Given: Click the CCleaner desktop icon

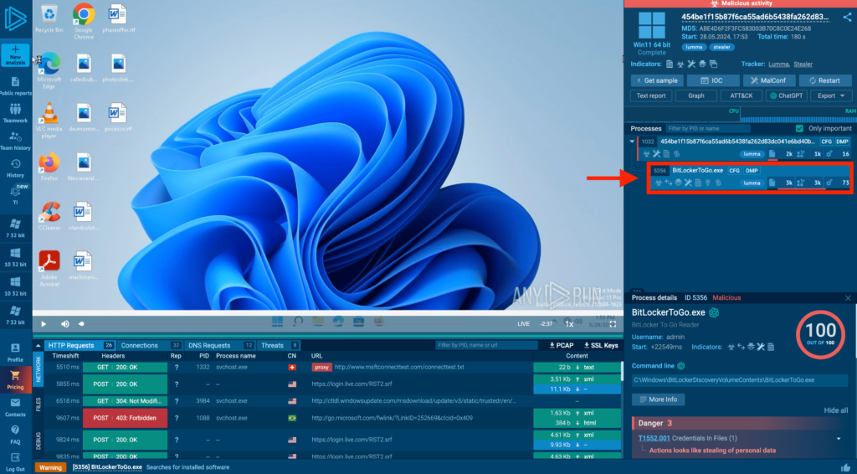Looking at the screenshot, I should (x=49, y=216).
